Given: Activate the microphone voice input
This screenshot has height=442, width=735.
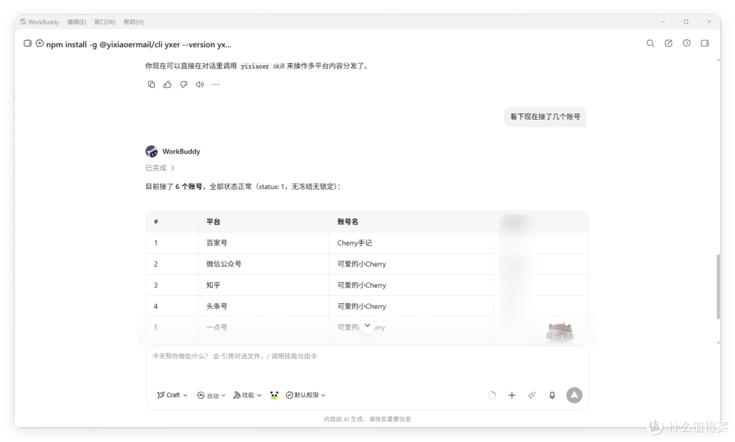Looking at the screenshot, I should tap(552, 395).
